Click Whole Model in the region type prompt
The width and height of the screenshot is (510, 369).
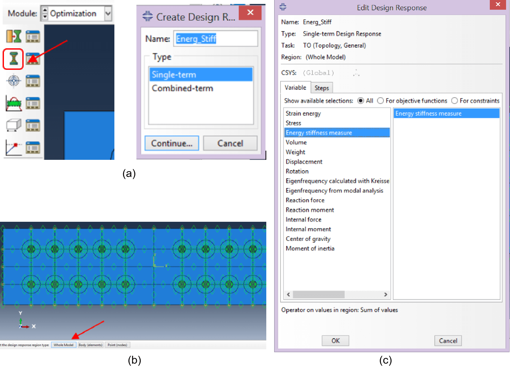[63, 345]
